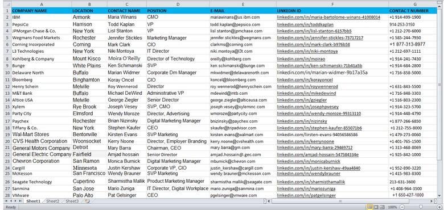Open Maria Winans LinkedIn link
This screenshot has width=444, height=210.
pos(328,17)
